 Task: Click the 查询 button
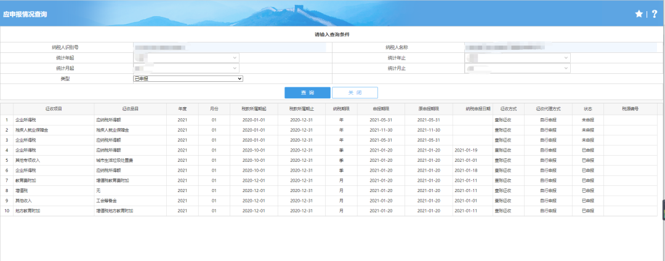coord(307,93)
